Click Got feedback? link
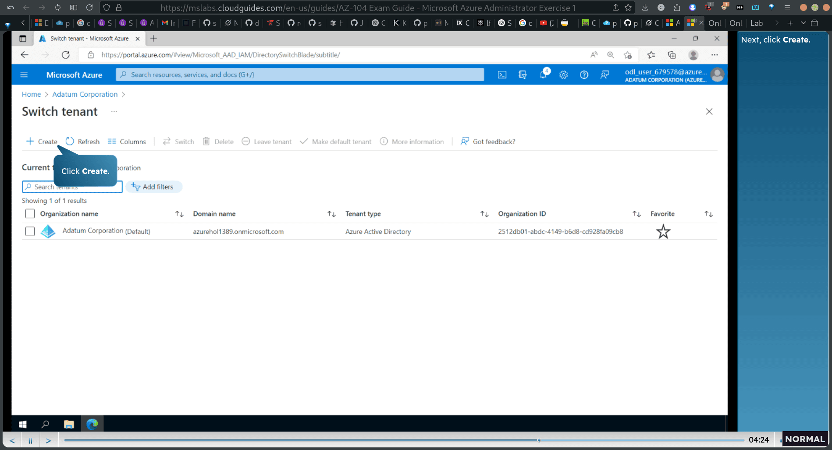Viewport: 832px width, 450px height. click(488, 142)
